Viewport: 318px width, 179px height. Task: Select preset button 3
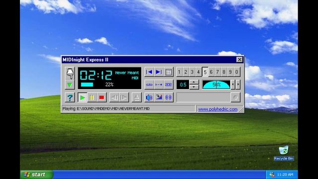[x=192, y=72]
